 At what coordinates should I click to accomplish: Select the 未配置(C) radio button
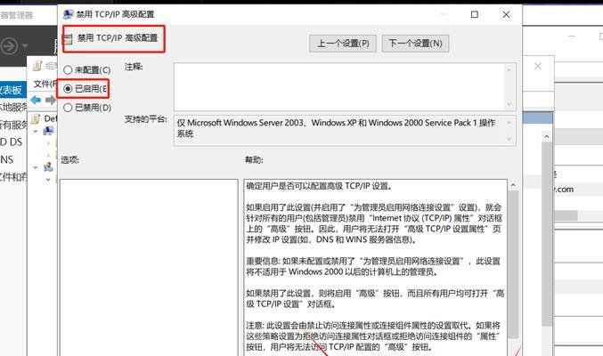coord(68,70)
